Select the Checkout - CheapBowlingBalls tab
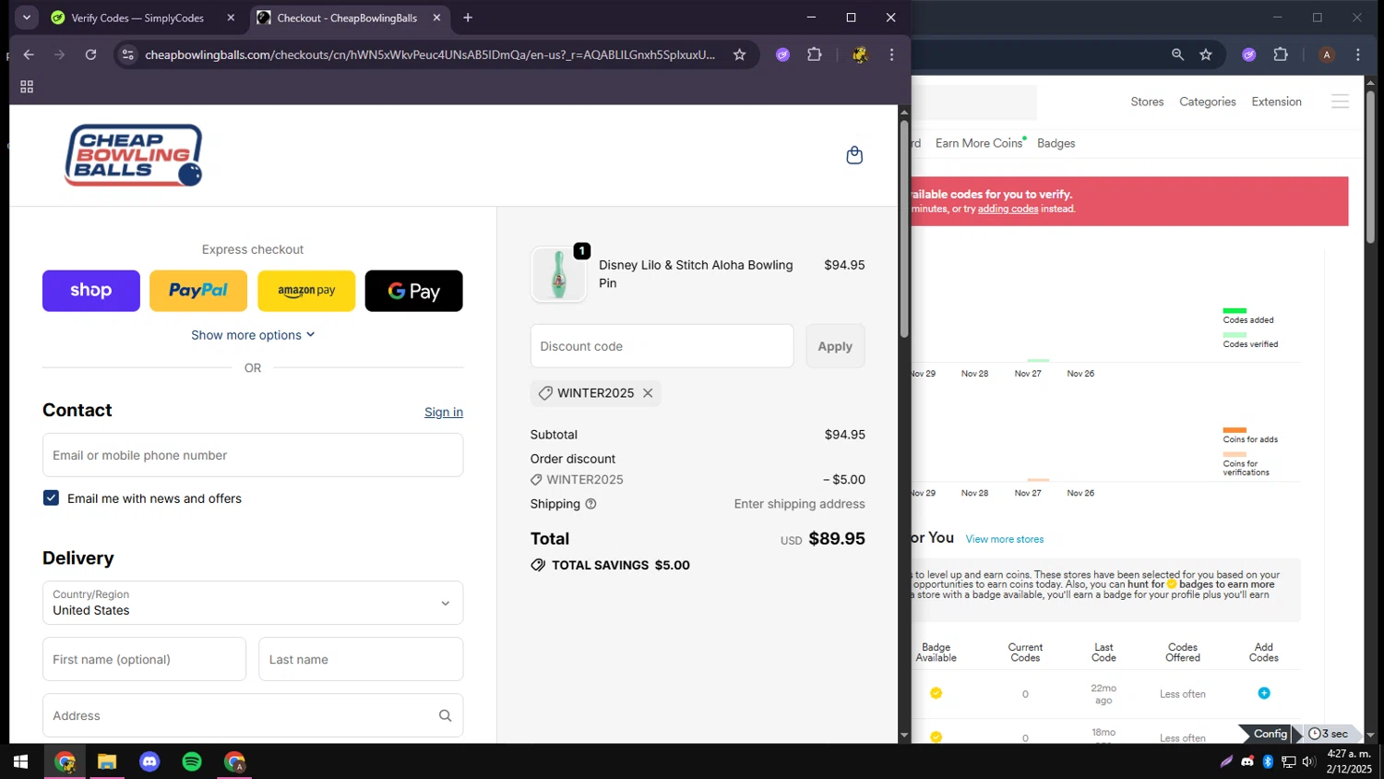The width and height of the screenshot is (1384, 779). coord(347,18)
